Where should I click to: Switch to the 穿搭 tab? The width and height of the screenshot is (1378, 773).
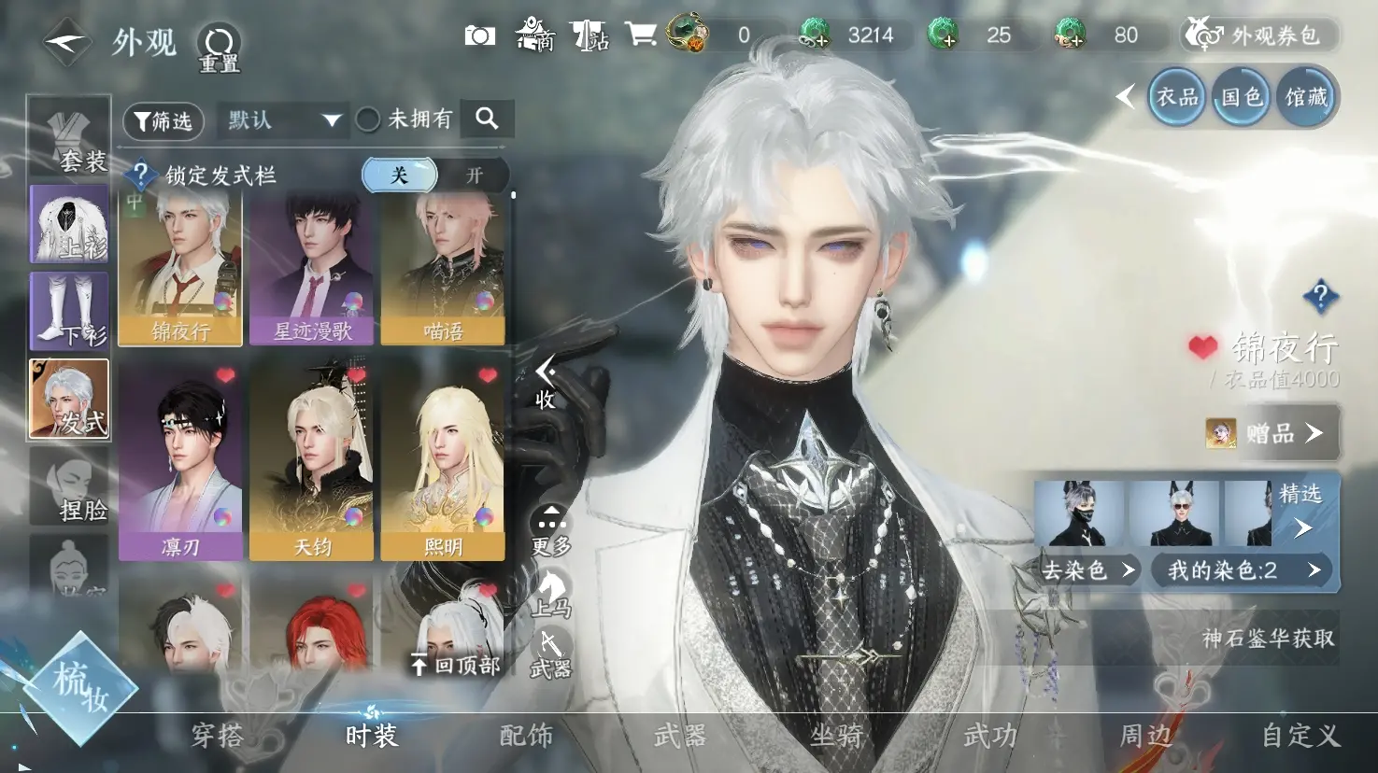[217, 736]
